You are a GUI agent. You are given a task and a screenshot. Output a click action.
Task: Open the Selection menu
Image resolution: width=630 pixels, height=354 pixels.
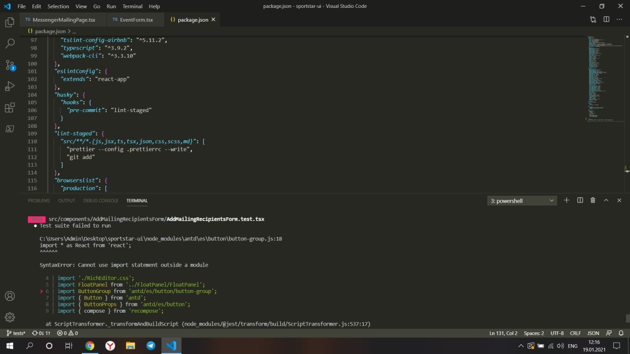(58, 6)
